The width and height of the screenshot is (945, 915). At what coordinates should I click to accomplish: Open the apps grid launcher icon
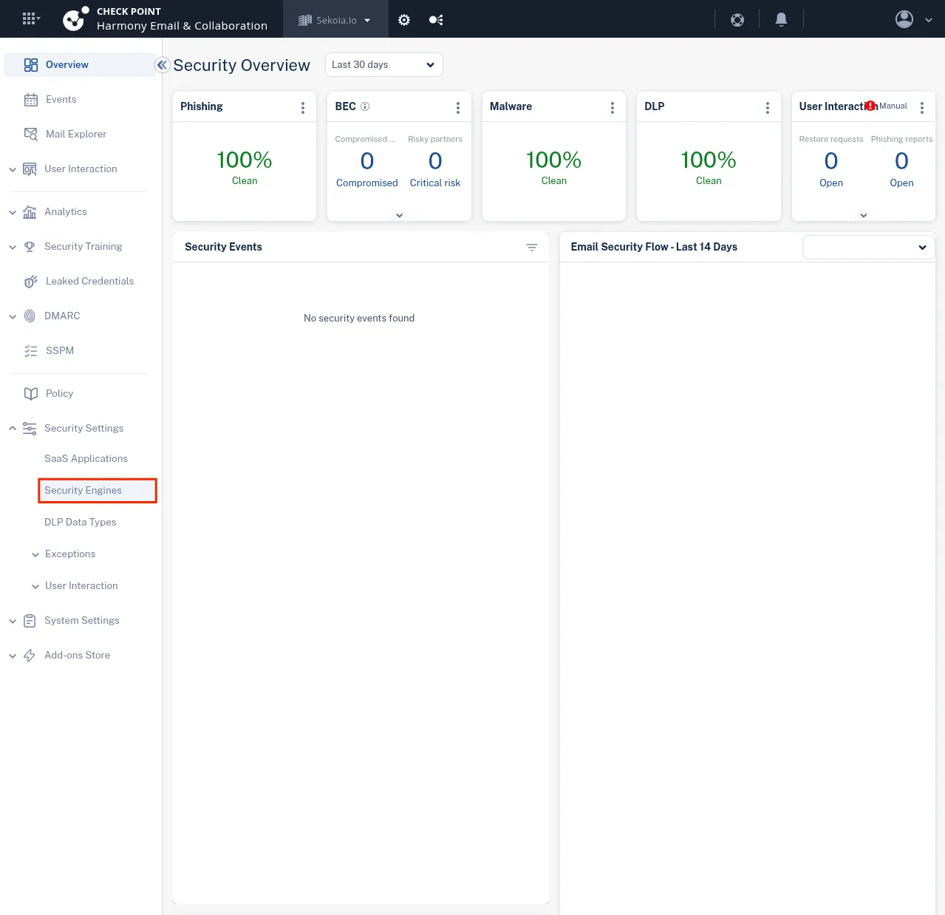tap(30, 19)
